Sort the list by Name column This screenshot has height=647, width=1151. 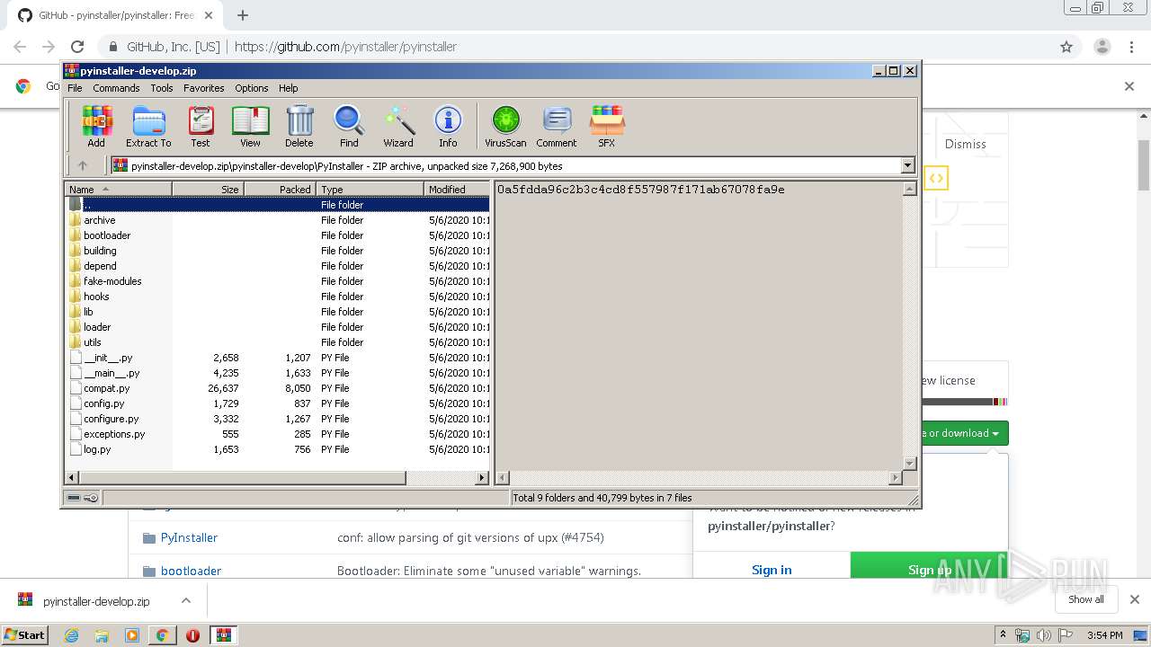pyautogui.click(x=118, y=189)
